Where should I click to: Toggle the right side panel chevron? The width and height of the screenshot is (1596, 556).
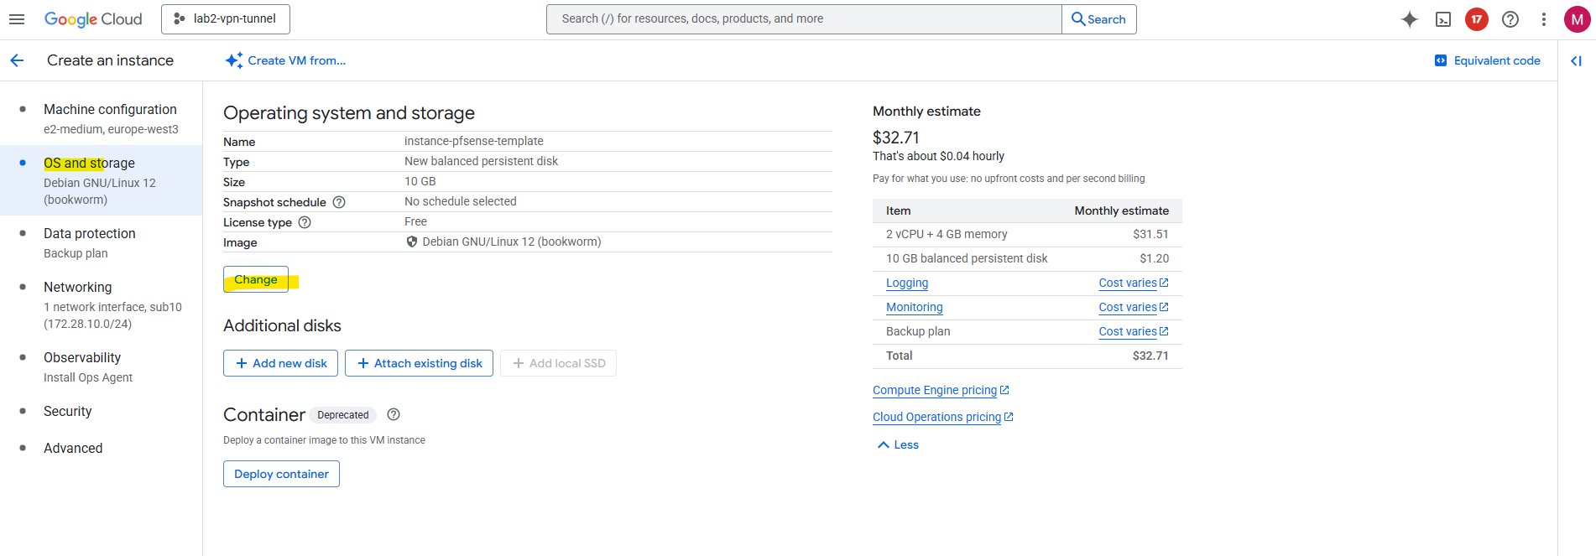1576,60
